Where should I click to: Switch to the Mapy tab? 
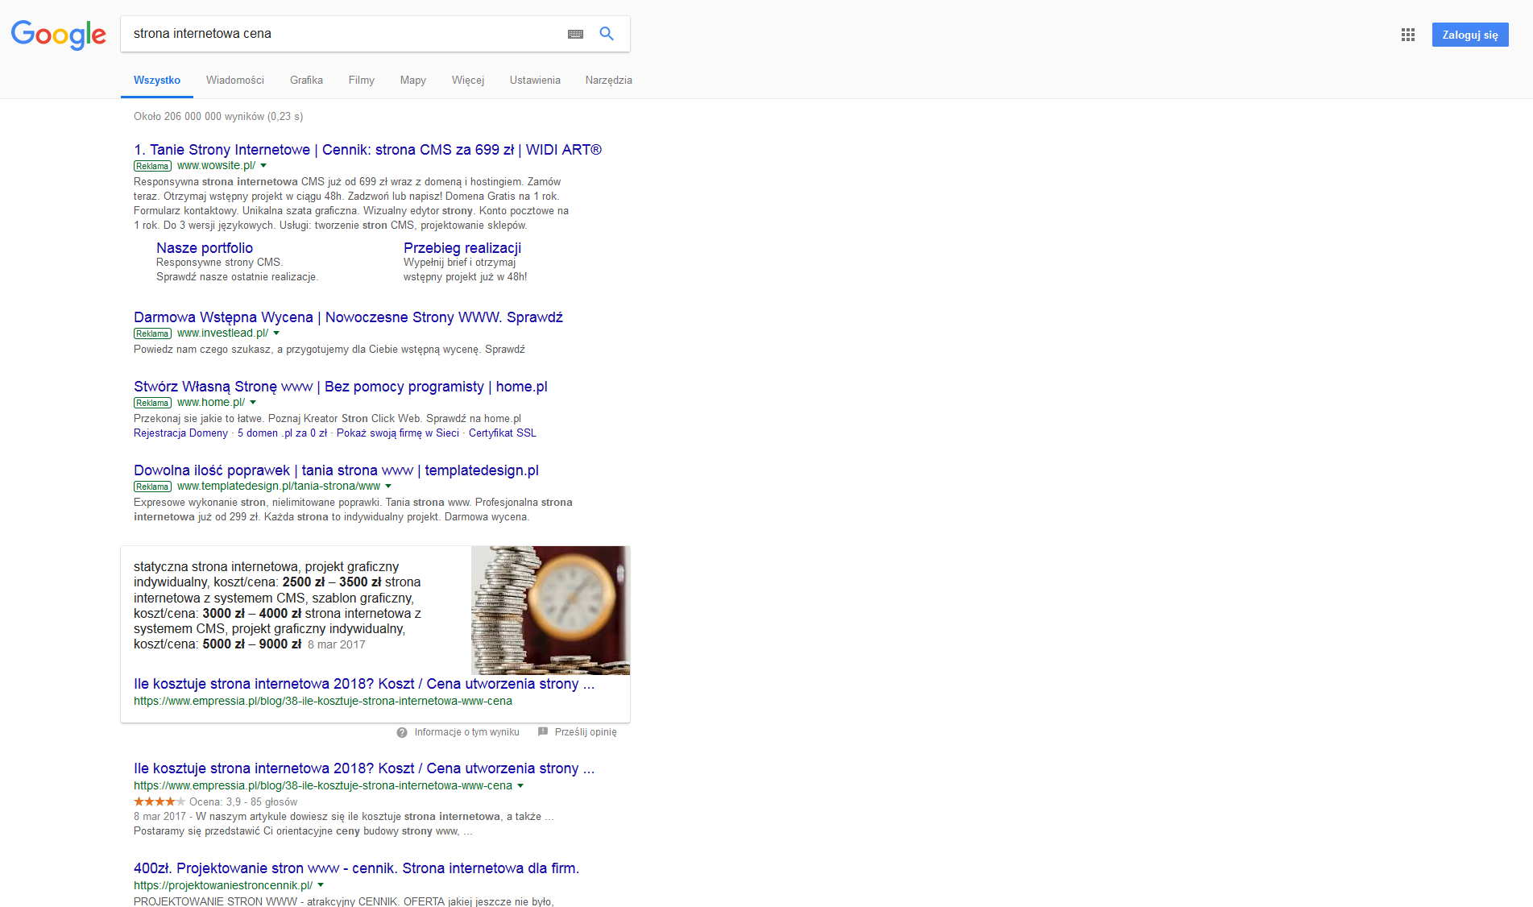pos(413,80)
